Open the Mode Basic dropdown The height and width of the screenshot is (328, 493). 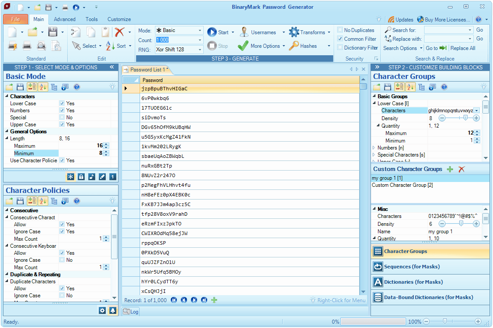[200, 30]
